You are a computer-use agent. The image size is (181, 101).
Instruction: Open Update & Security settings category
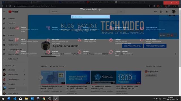tap(120, 53)
